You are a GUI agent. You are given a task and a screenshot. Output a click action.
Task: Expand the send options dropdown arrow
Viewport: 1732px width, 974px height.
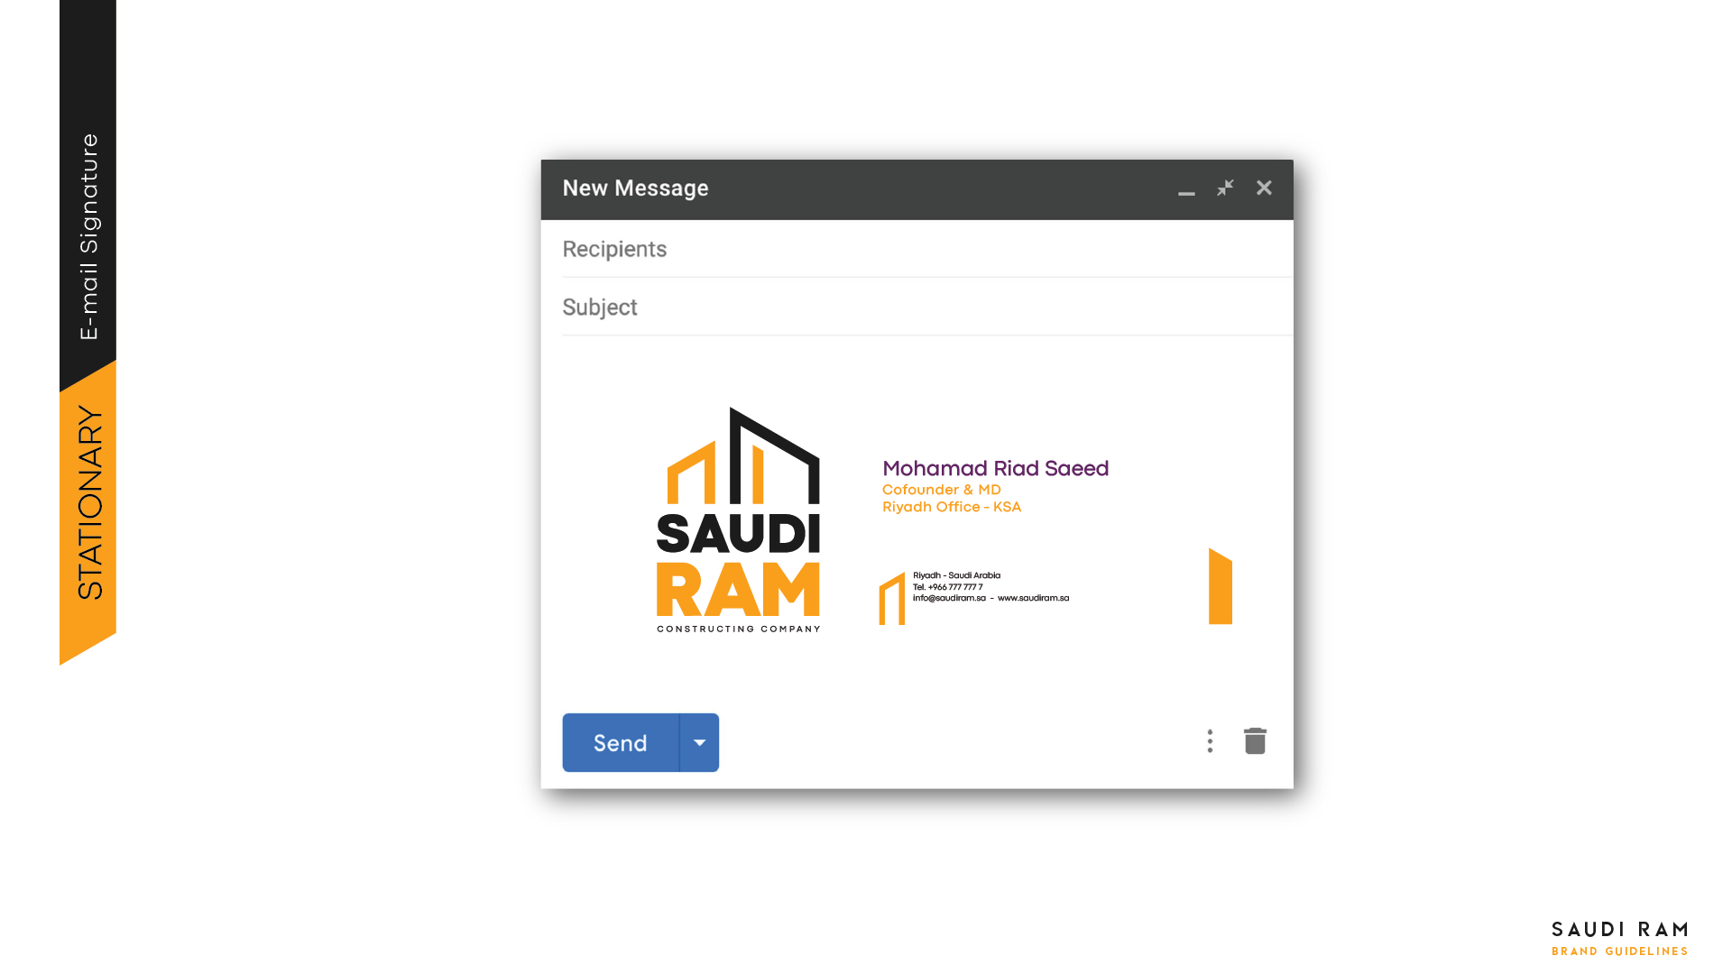[x=699, y=743]
